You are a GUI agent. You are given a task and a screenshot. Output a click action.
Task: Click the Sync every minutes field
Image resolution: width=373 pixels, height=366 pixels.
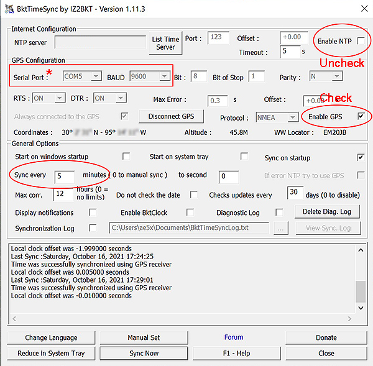64,176
